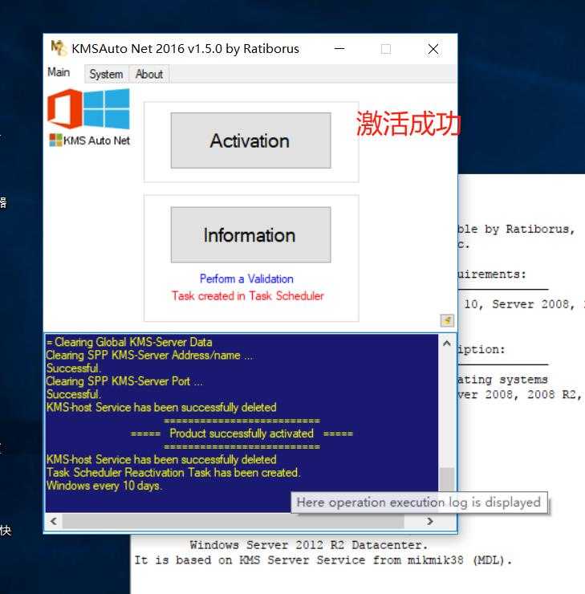Screen dimensions: 585x594
Task: Minimize the KMSAuto Net window
Action: pyautogui.click(x=339, y=49)
